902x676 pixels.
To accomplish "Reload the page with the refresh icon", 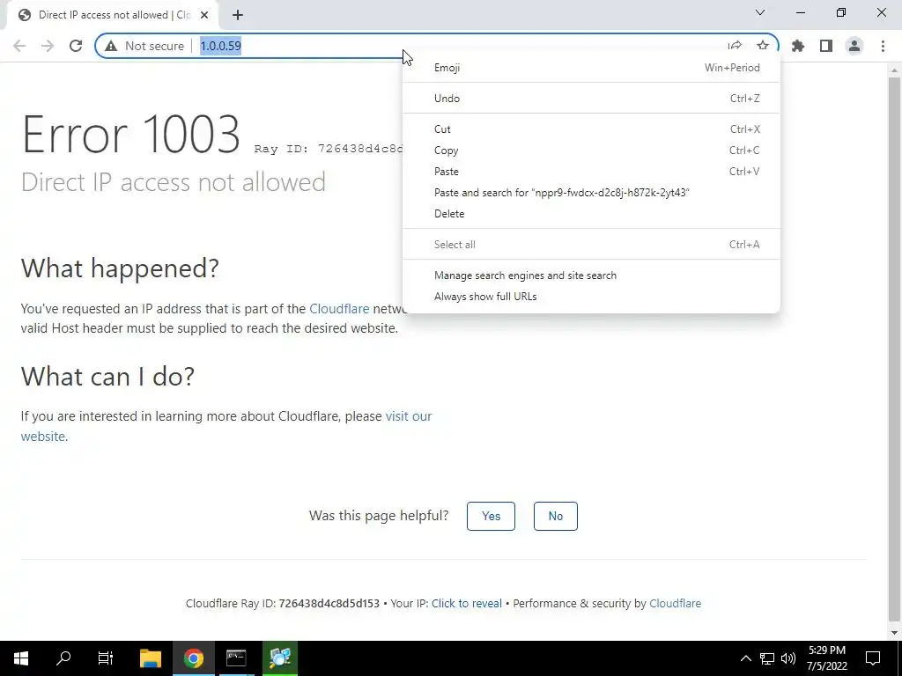I will [76, 46].
